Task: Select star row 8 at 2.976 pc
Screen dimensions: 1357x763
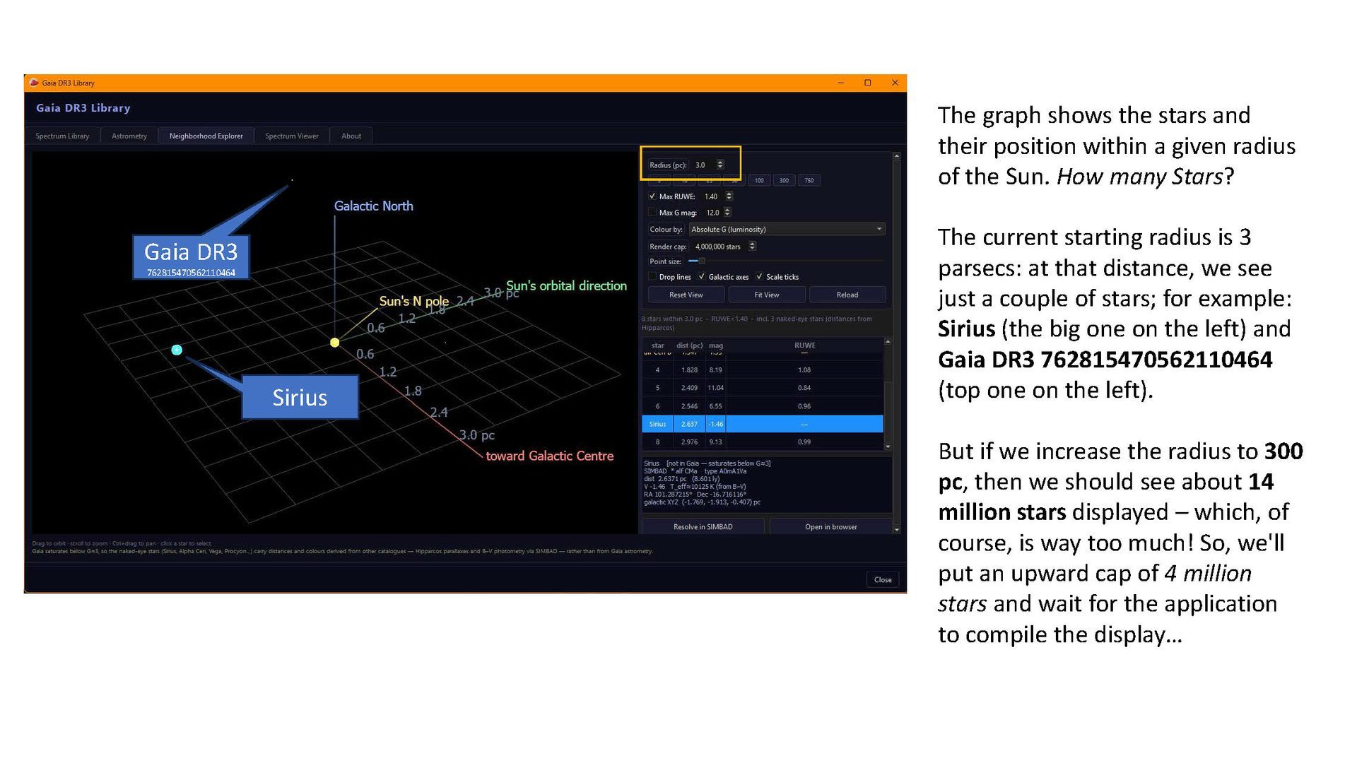Action: pos(763,442)
